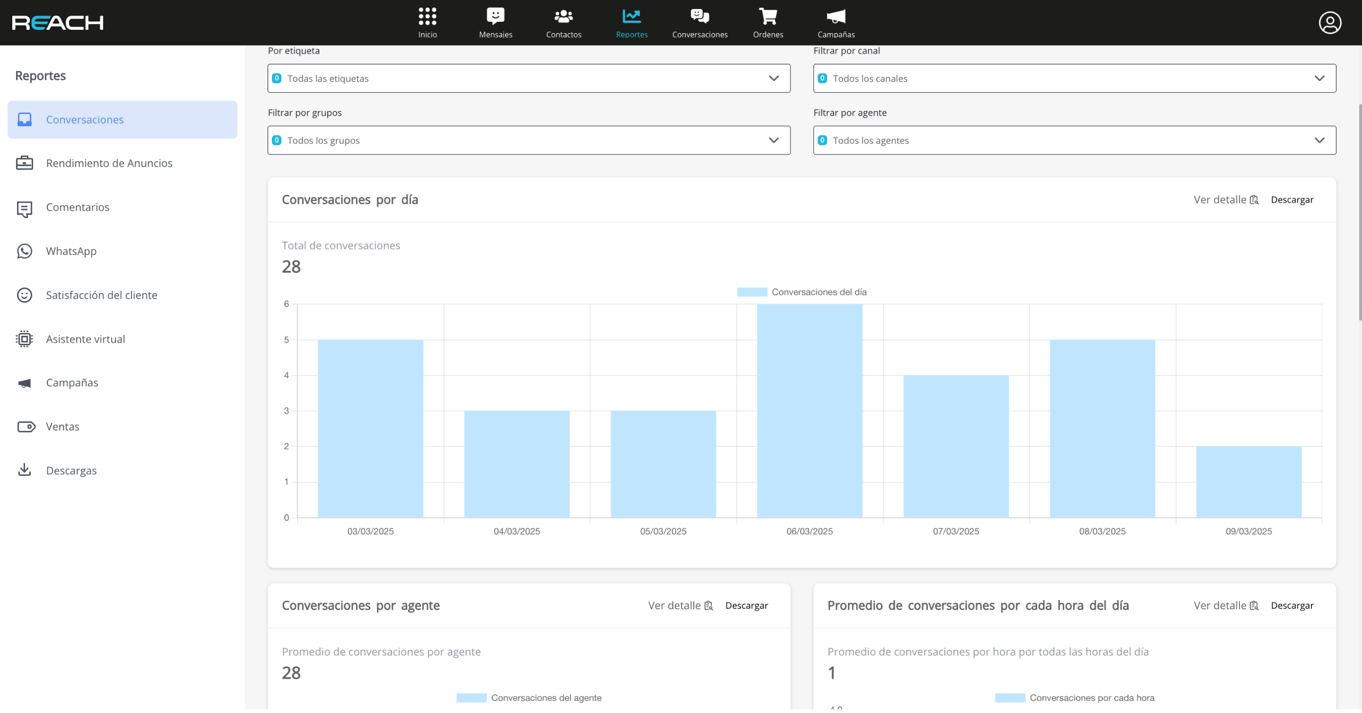1362x713 pixels.
Task: Toggle Conversaciones por cada hora legend
Action: click(1075, 698)
